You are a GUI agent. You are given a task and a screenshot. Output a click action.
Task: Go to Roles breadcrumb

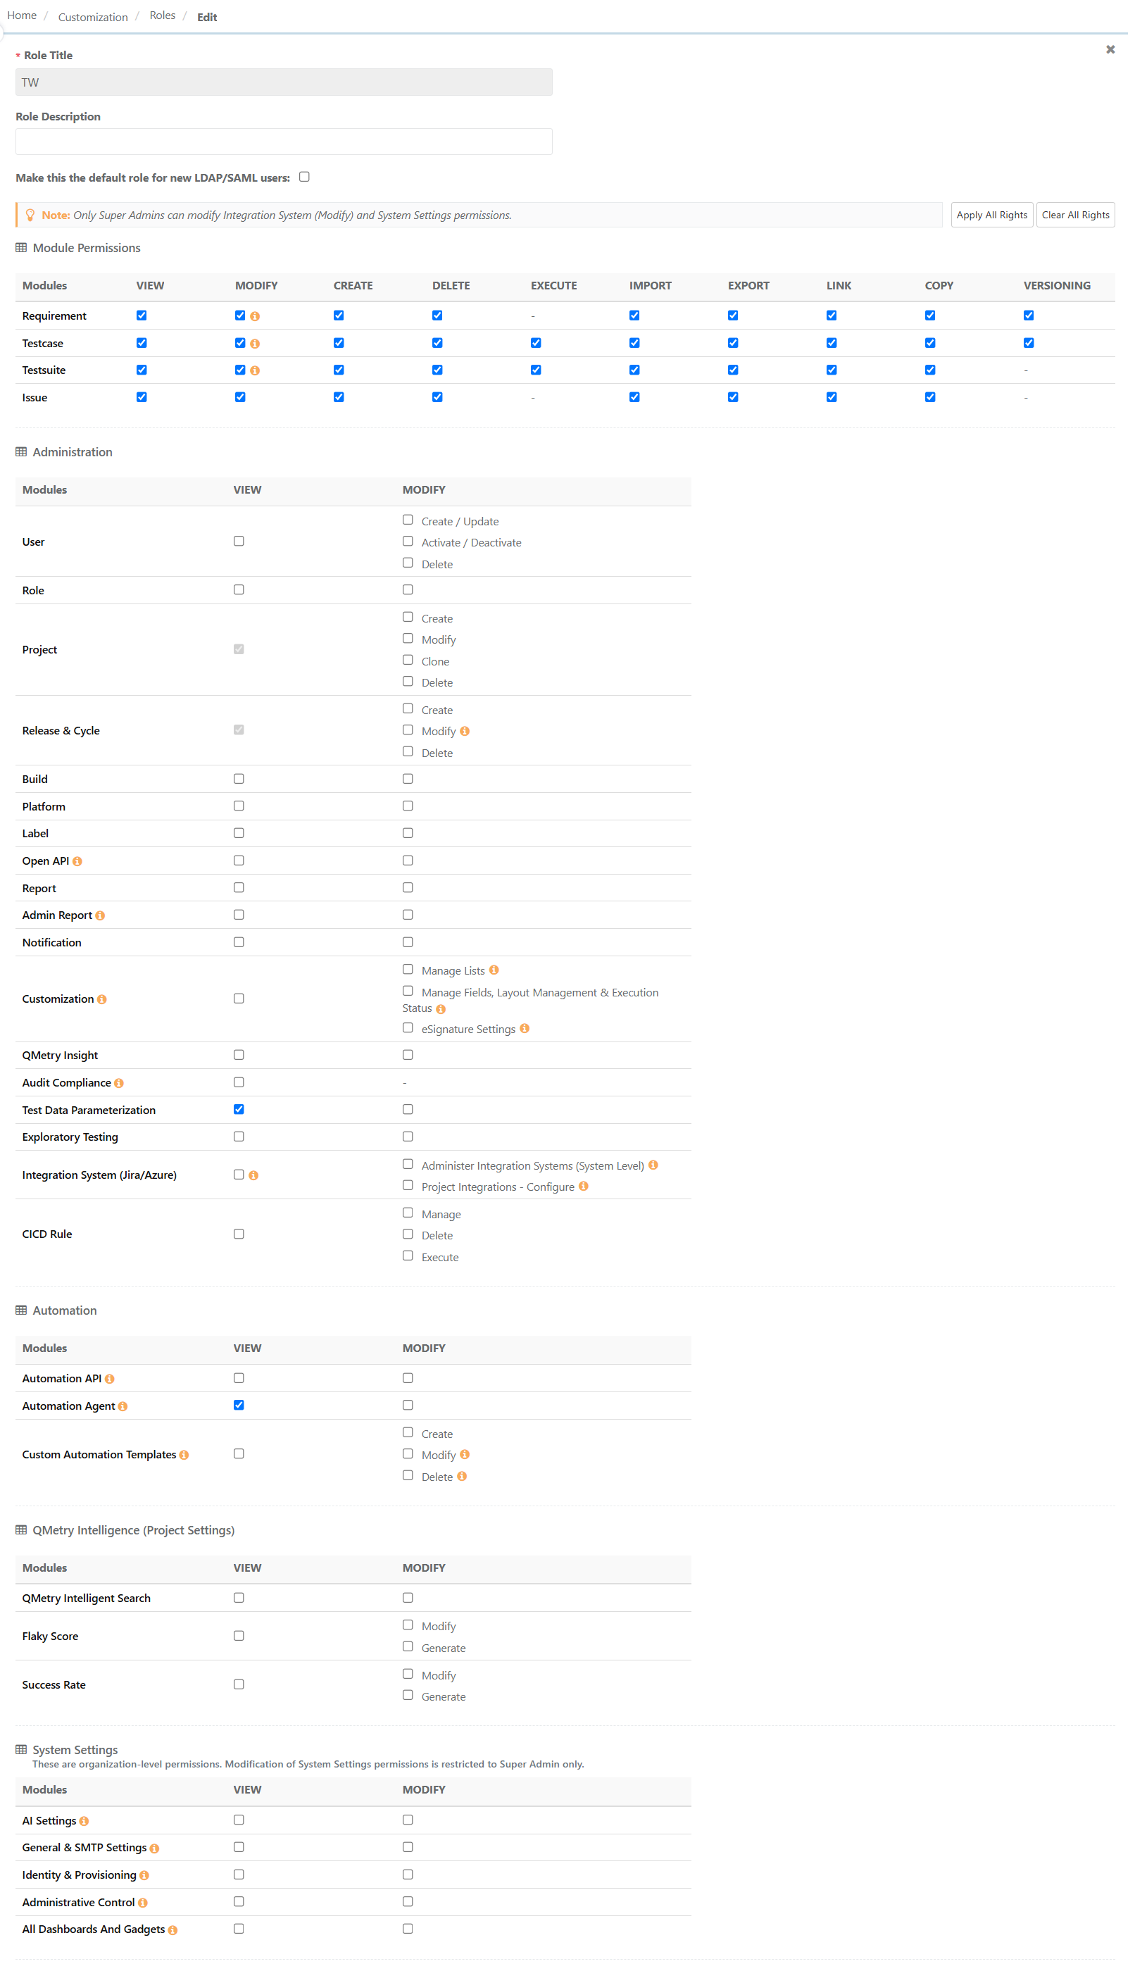163,15
